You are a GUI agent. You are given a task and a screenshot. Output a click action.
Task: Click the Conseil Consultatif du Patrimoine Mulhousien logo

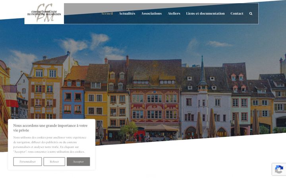click(x=44, y=13)
